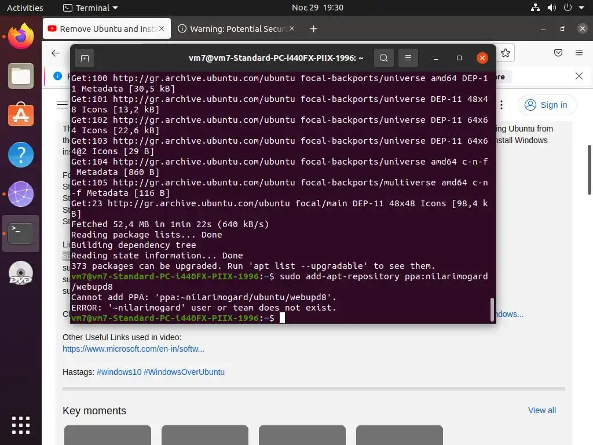Dismiss the Firefox notification bar
The width and height of the screenshot is (593, 445).
(579, 76)
